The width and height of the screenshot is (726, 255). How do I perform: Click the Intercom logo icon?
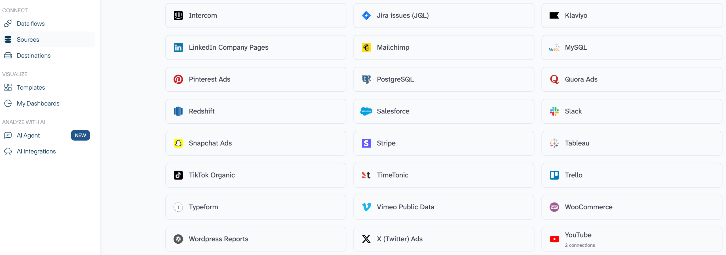tap(178, 16)
